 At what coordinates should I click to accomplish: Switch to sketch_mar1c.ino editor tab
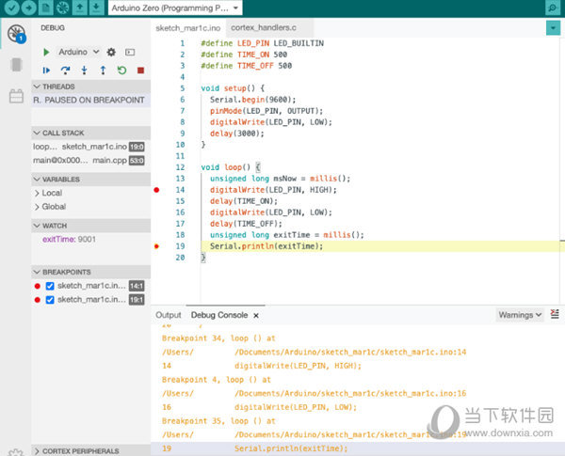pos(187,28)
